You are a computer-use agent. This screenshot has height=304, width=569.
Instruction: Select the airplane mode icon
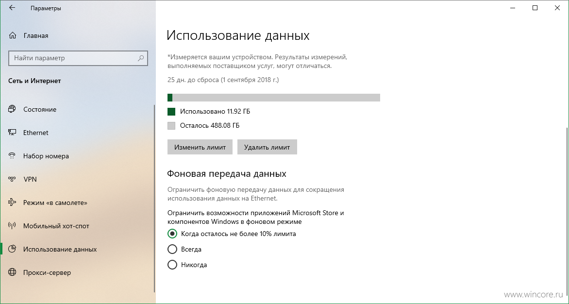[12, 203]
